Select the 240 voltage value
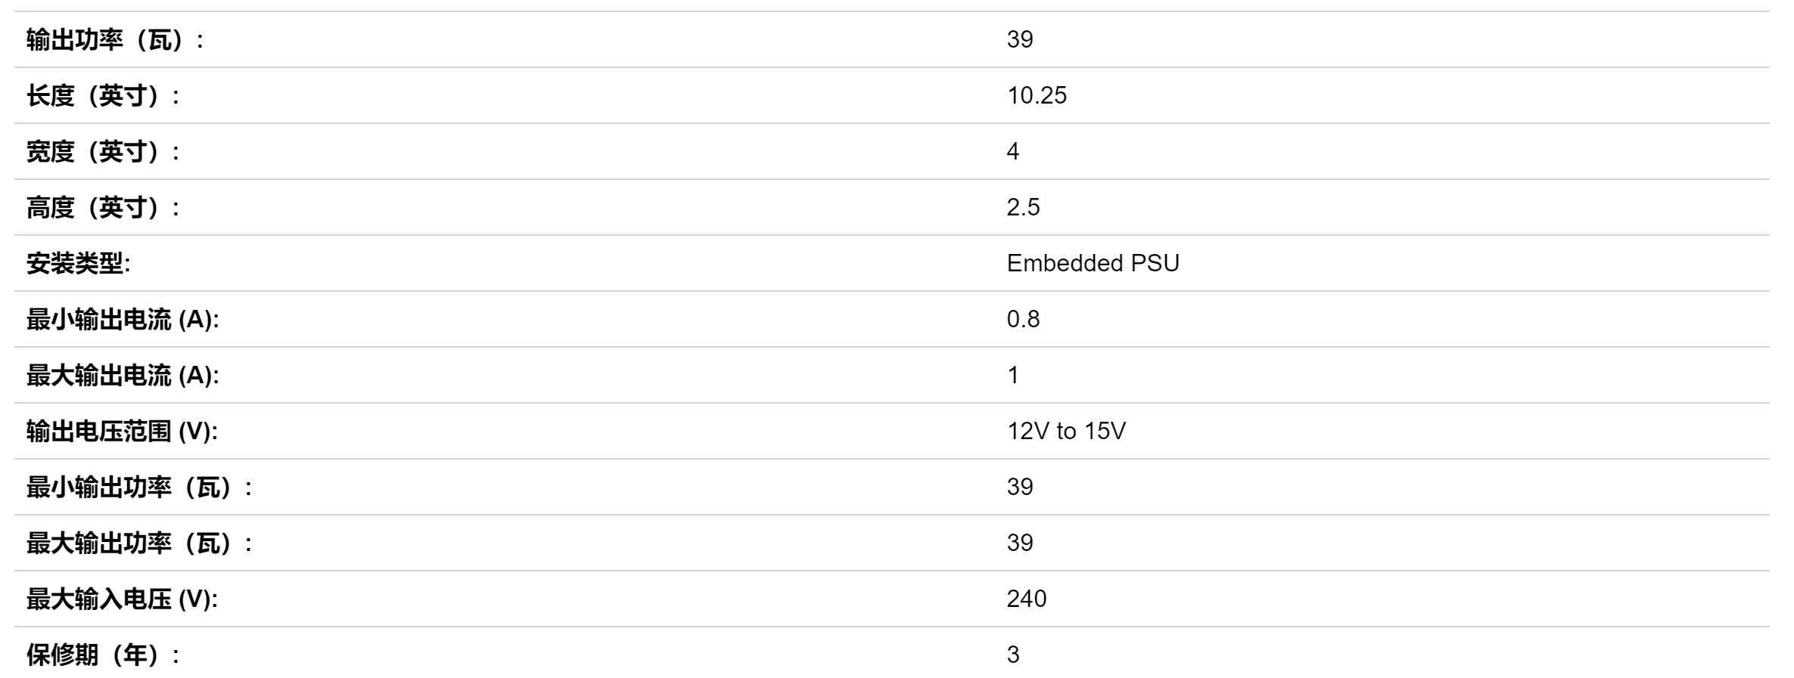The height and width of the screenshot is (678, 1794). [1027, 599]
